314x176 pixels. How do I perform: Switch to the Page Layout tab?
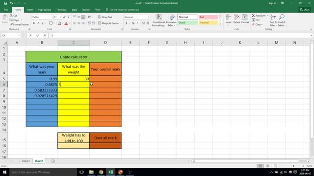(x=45, y=10)
